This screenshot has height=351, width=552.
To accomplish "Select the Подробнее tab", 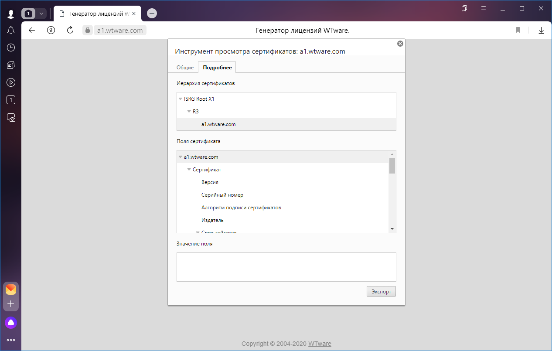I will 217,68.
